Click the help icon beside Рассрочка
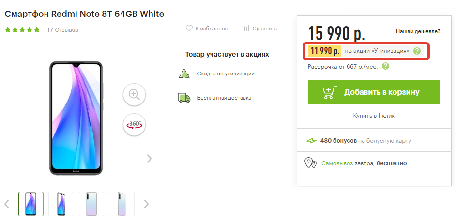 point(385,66)
